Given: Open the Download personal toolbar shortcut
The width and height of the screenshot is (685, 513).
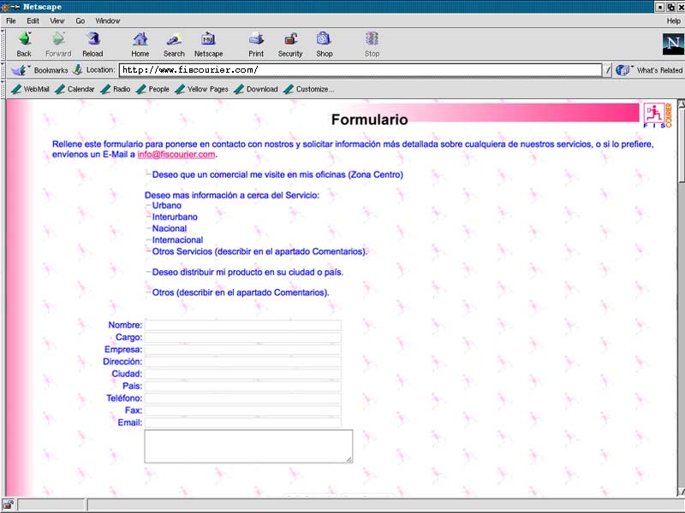Looking at the screenshot, I should 256,89.
